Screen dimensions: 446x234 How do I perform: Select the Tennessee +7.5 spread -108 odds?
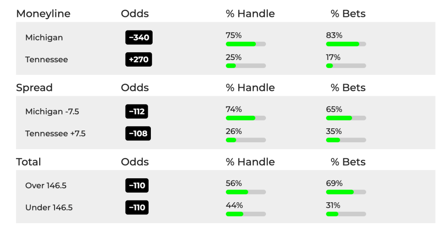pyautogui.click(x=138, y=134)
